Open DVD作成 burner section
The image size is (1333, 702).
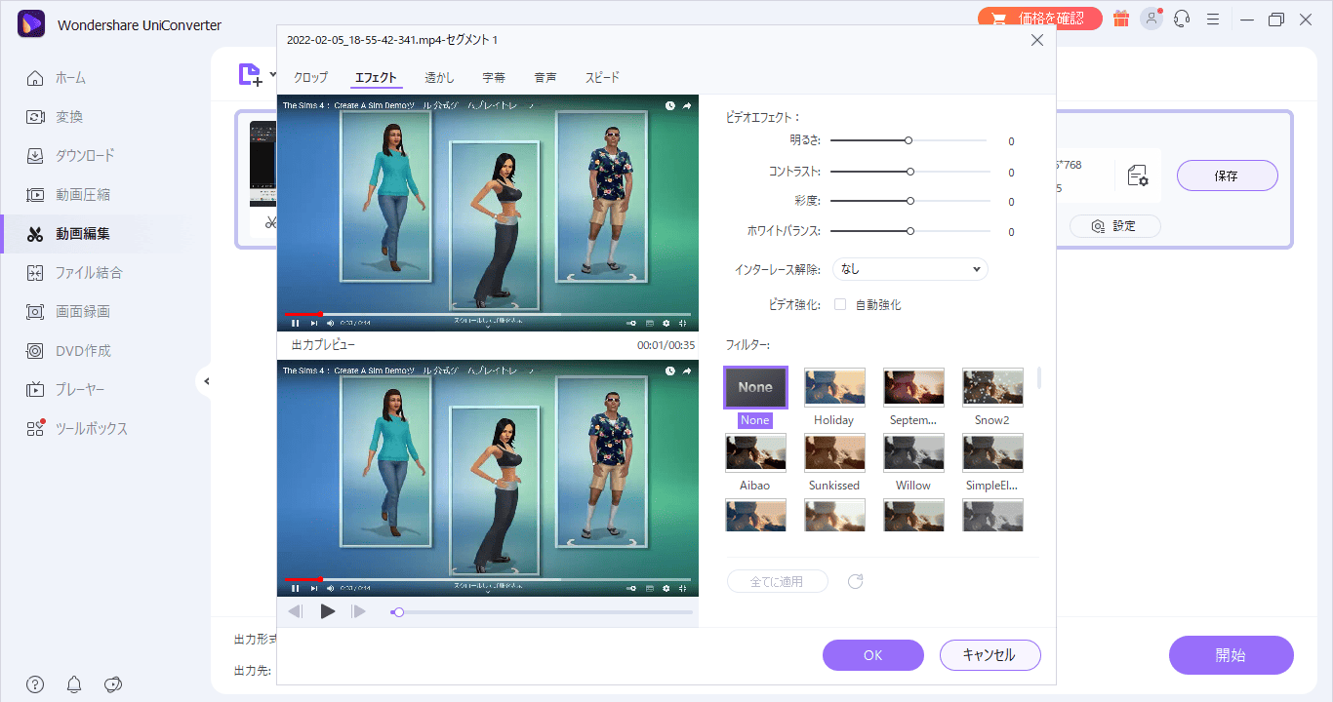[x=69, y=351]
